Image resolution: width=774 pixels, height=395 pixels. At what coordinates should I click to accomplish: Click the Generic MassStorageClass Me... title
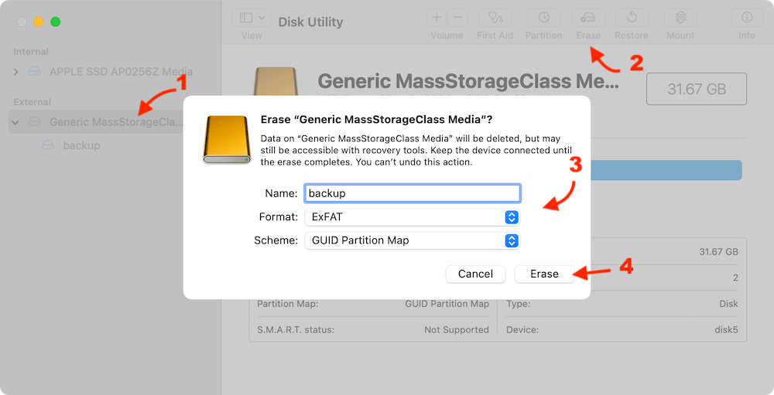468,81
